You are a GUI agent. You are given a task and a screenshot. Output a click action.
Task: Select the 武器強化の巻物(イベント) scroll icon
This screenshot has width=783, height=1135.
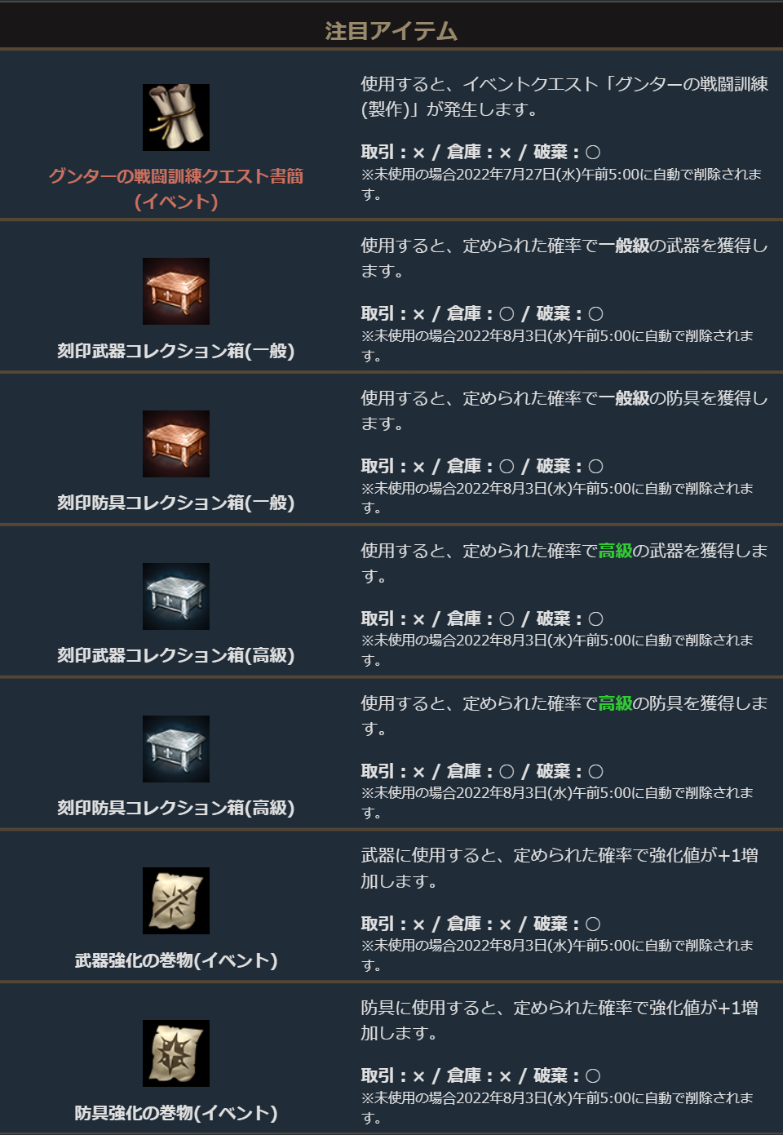pyautogui.click(x=176, y=901)
